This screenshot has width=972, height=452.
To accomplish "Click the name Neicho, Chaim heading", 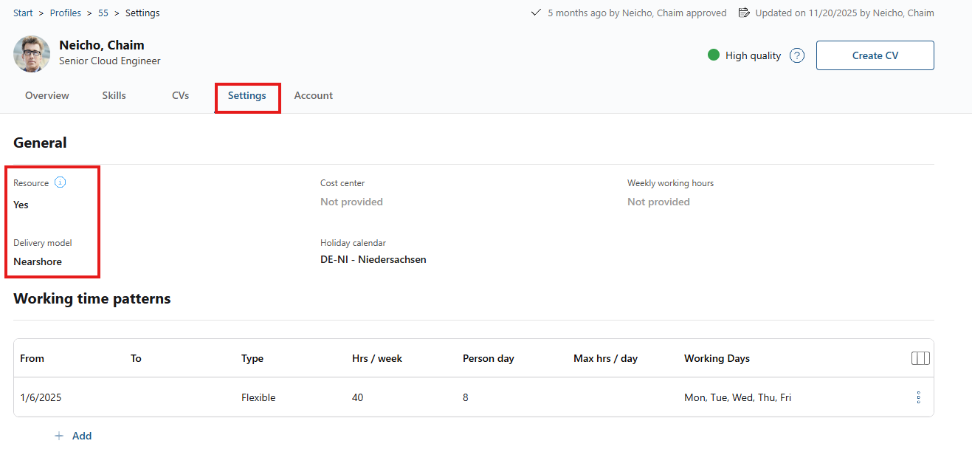I will coord(102,45).
